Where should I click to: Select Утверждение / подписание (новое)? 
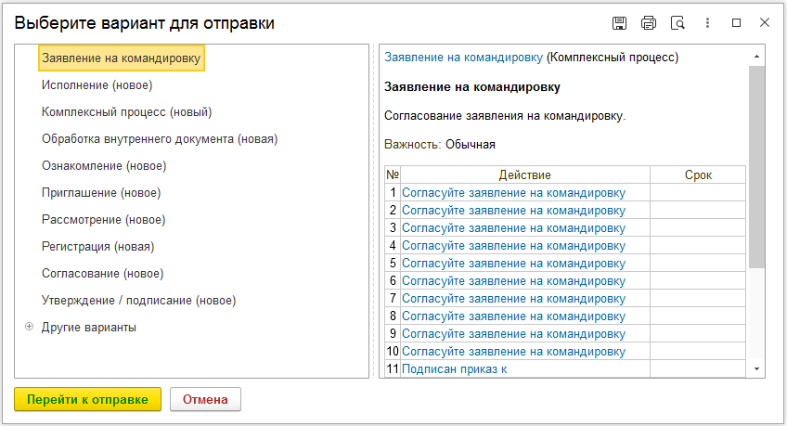pyautogui.click(x=138, y=301)
